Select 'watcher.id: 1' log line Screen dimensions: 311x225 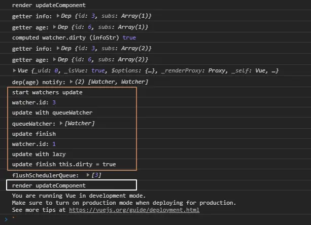tap(34, 144)
